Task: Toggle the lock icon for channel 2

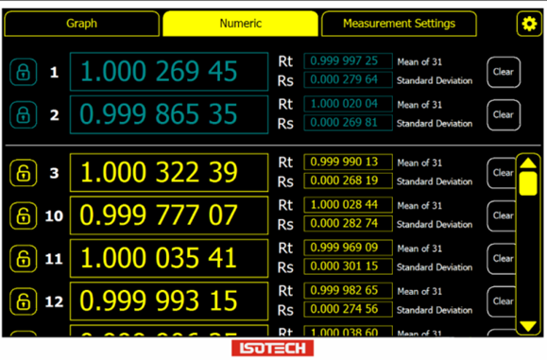Action: (x=23, y=114)
